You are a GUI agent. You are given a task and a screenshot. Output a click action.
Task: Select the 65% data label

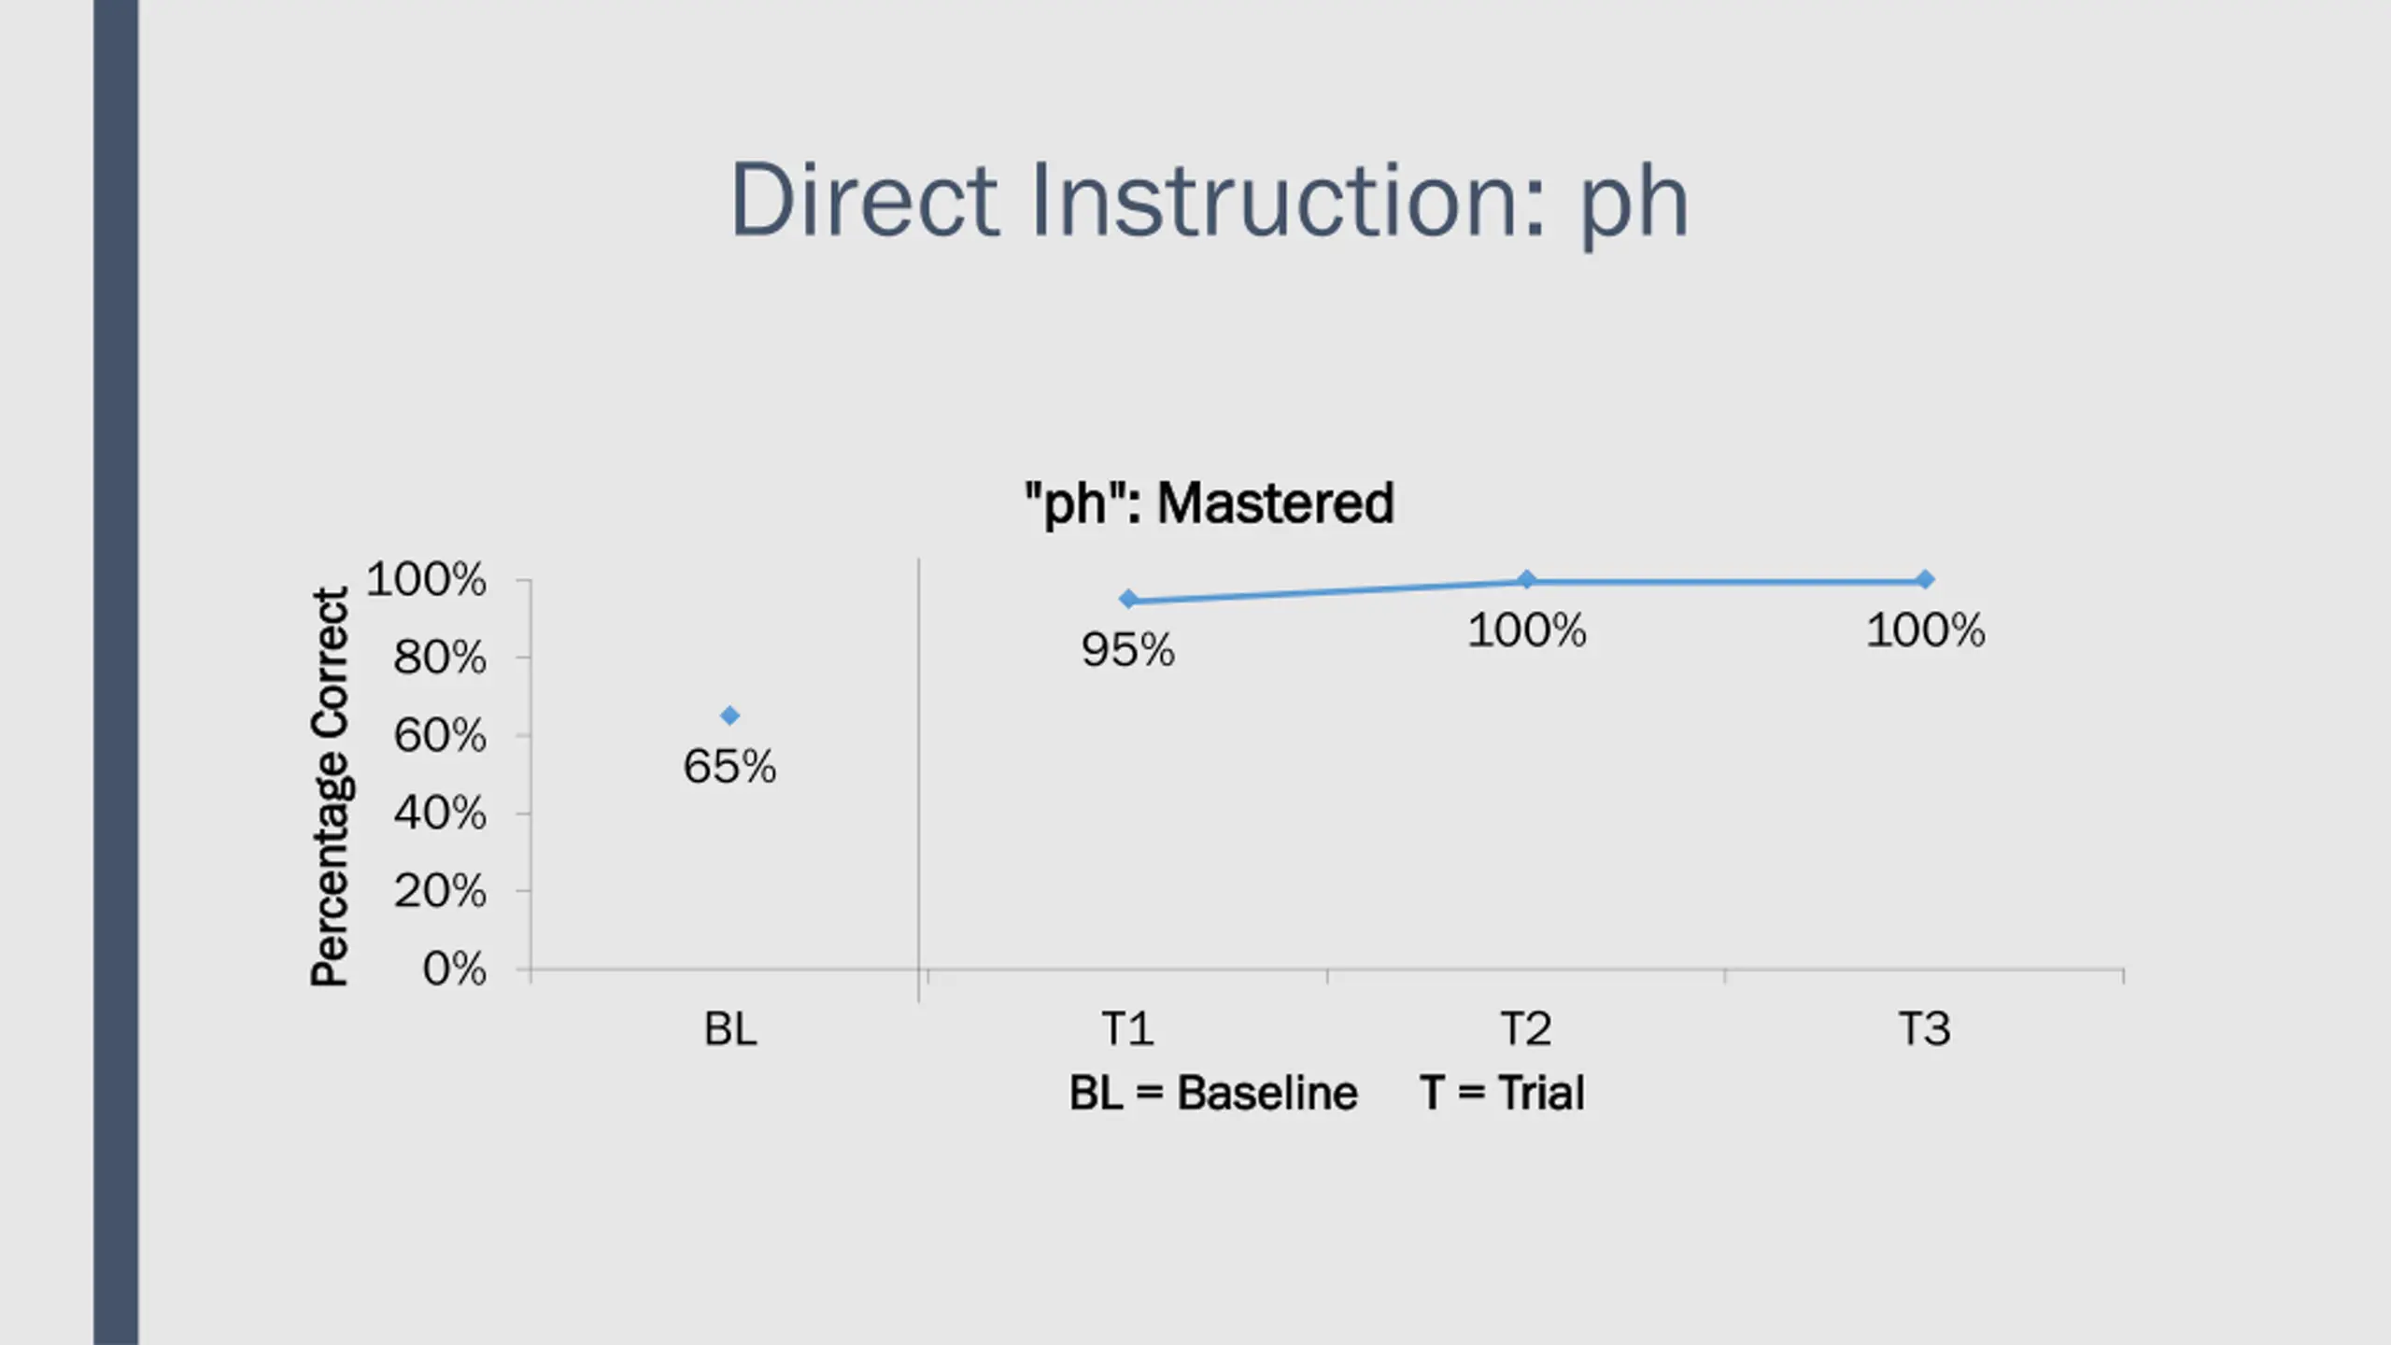click(x=729, y=767)
